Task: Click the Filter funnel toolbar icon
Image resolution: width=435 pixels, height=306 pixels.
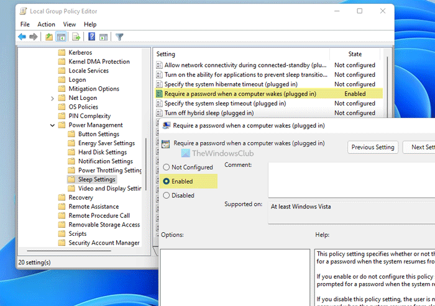Action: [119, 37]
